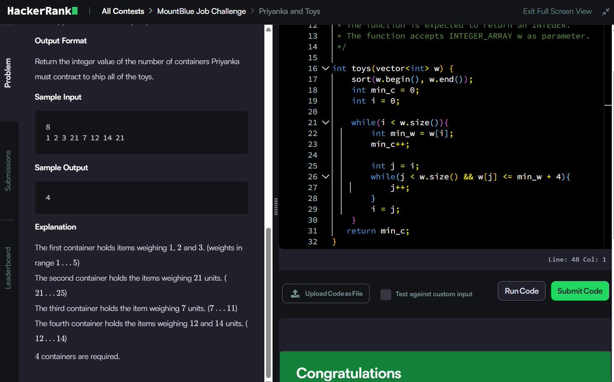Collapse the inner while loop fold on line 26
The width and height of the screenshot is (614, 382).
point(326,177)
